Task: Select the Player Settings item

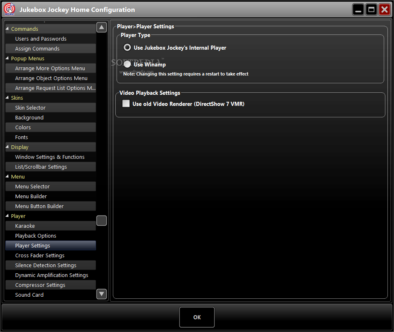Action: (51, 245)
